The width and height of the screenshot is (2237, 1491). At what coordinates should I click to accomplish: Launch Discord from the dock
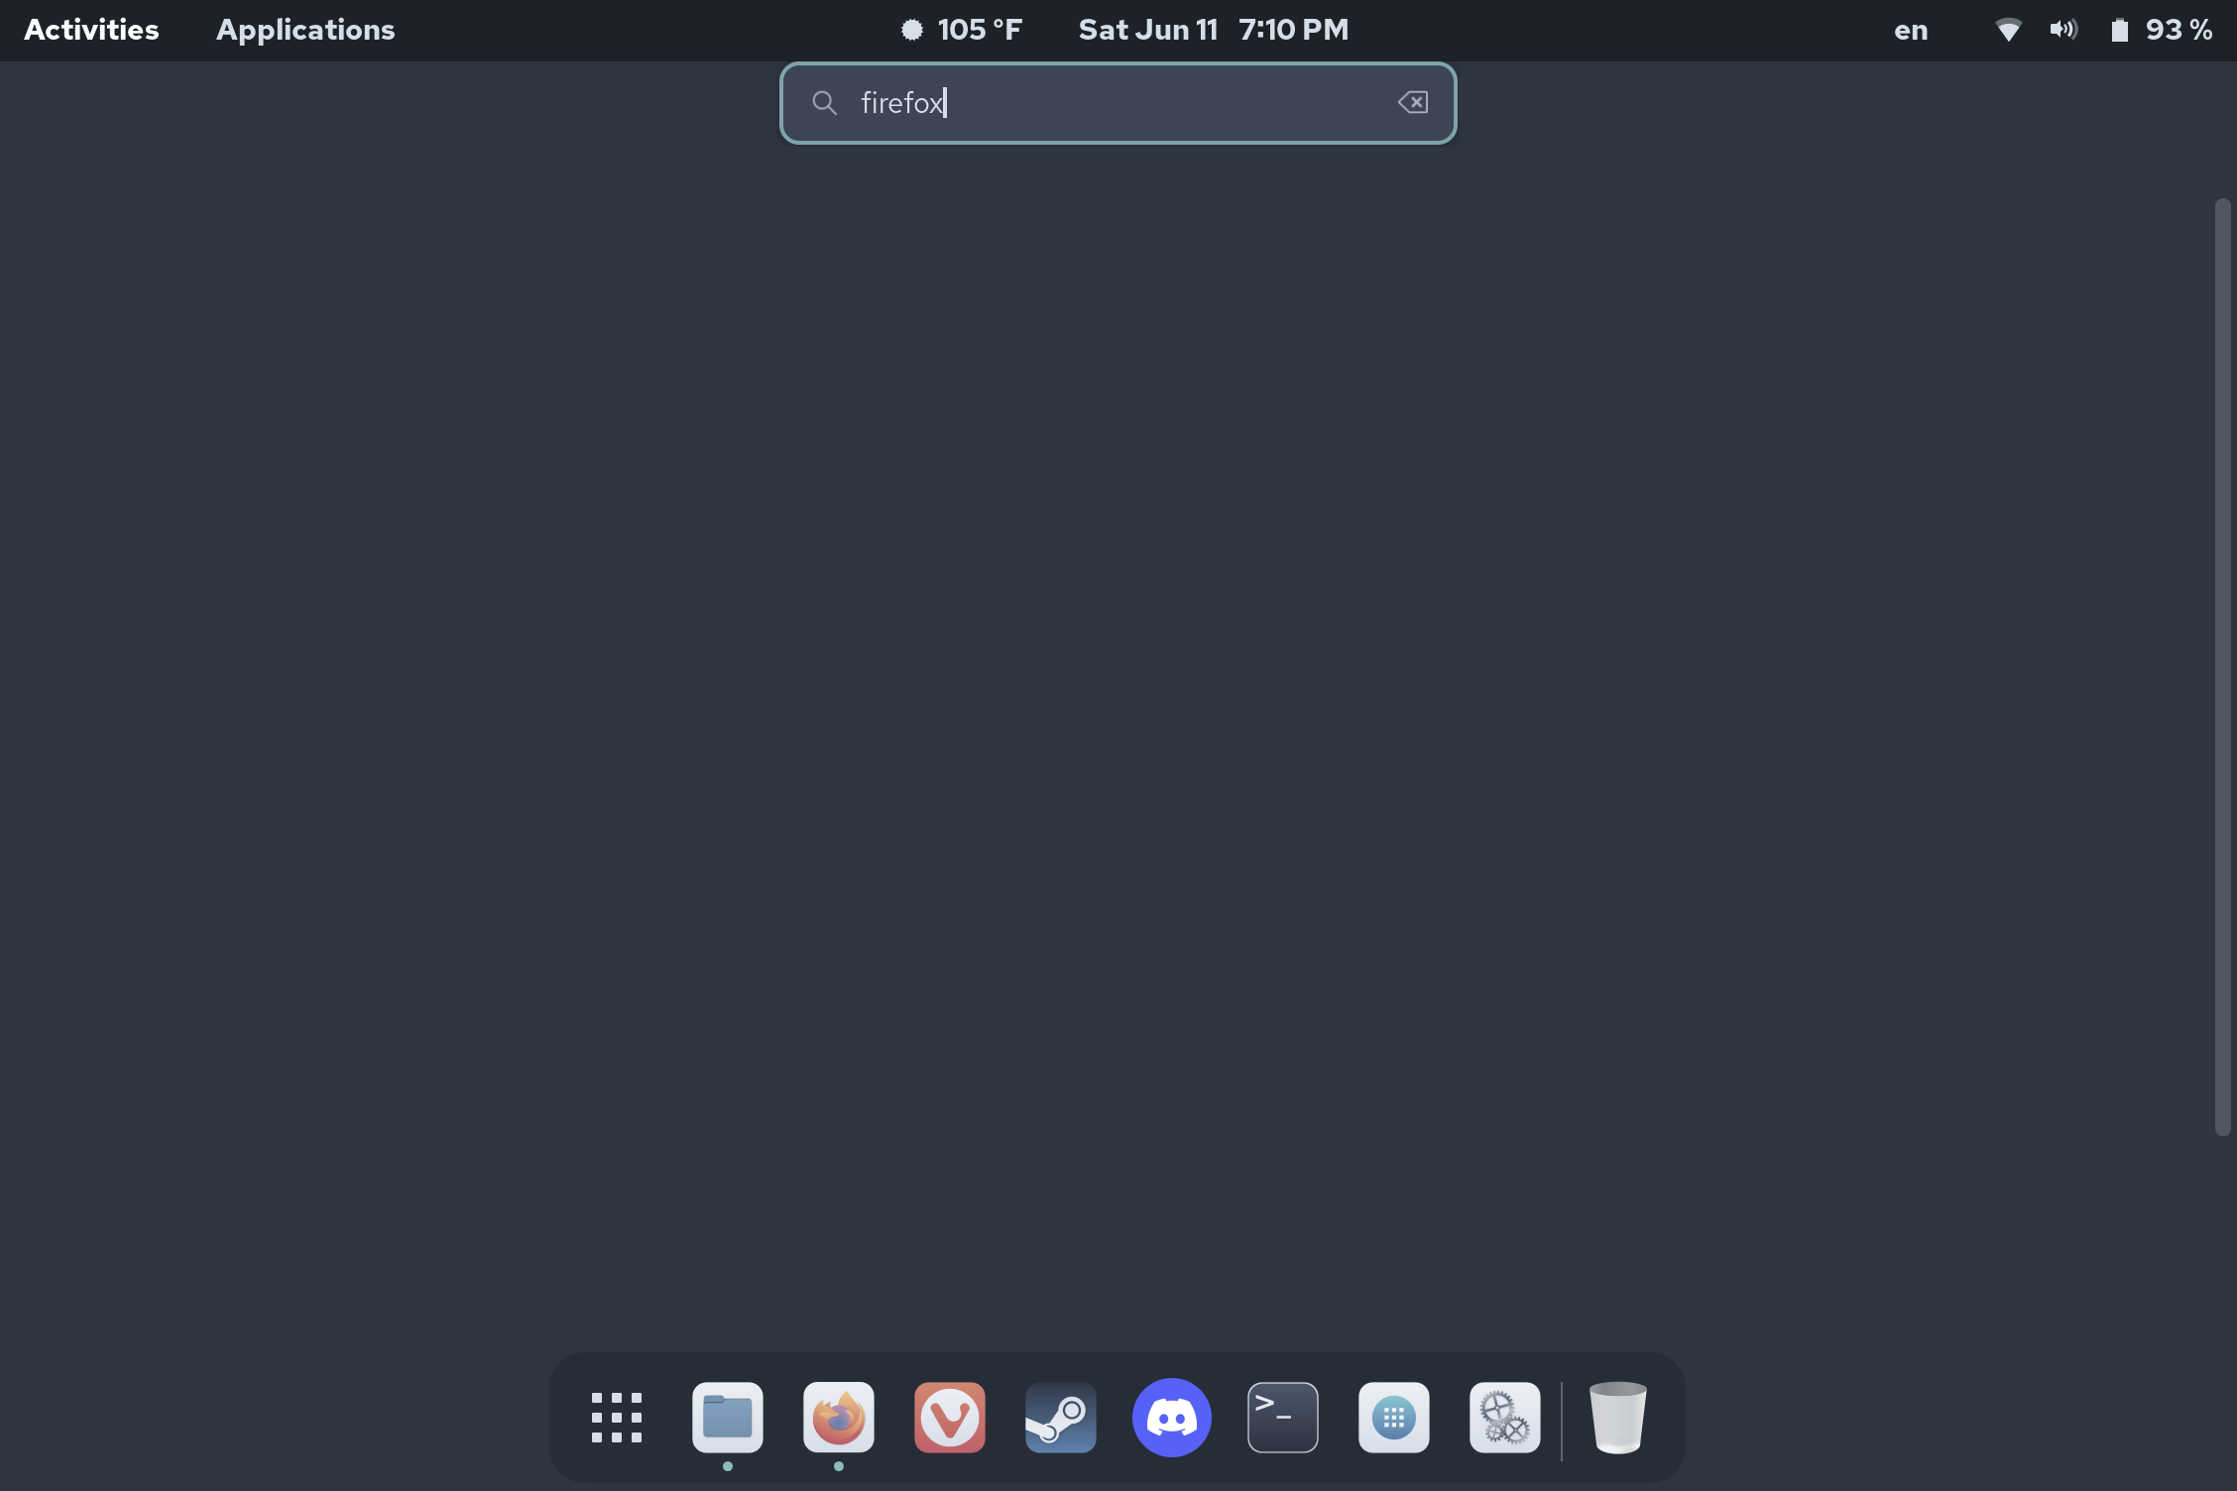[x=1171, y=1418]
